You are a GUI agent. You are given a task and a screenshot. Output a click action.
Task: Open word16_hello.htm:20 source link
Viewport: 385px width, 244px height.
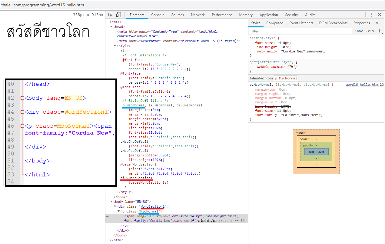pos(364,85)
